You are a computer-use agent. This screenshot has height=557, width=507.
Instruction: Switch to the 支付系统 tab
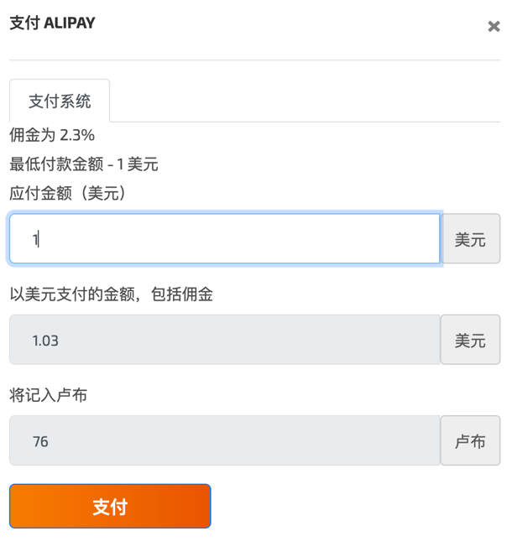(60, 101)
